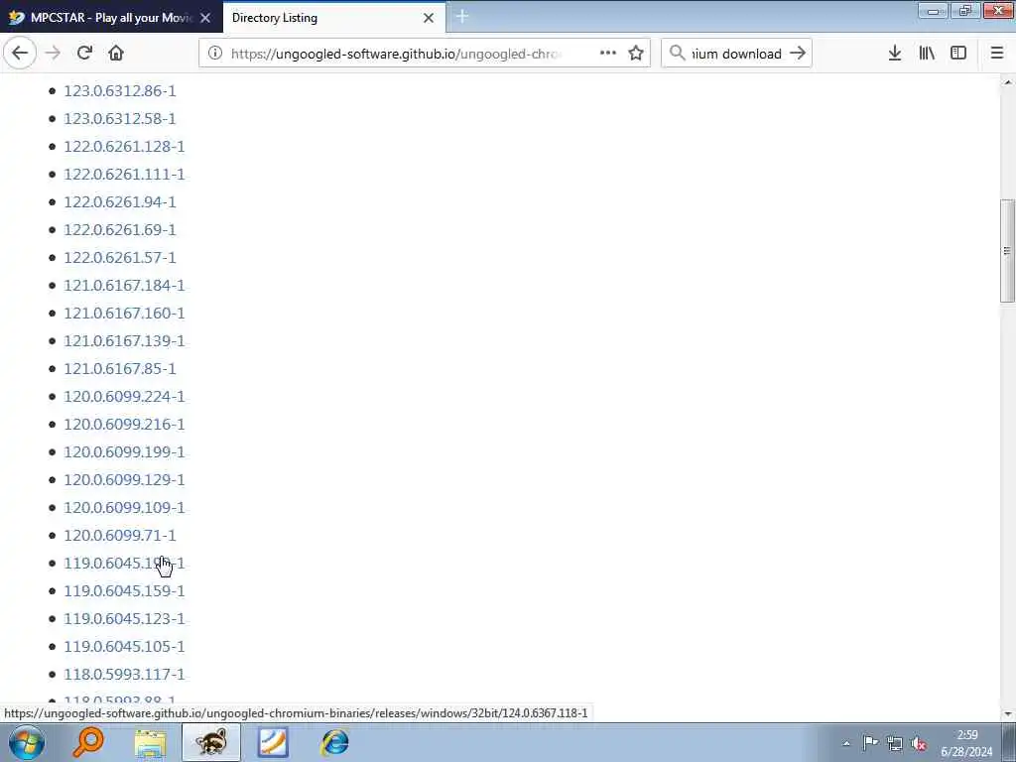Viewport: 1016px width, 762px height.
Task: Open version 122.0.6261.57-1
Action: (x=120, y=258)
